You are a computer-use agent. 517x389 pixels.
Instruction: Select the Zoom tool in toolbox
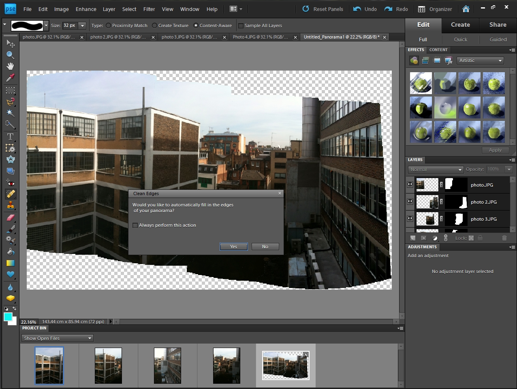(x=11, y=55)
